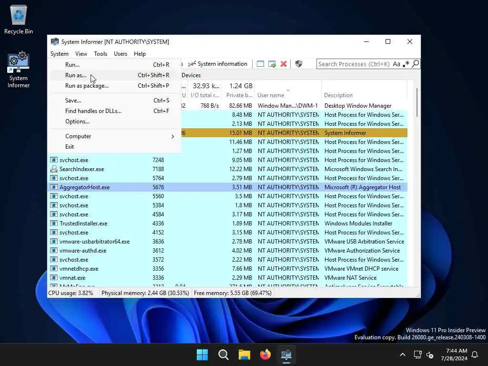Choose Run as package... entry
Viewport: 488px width, 366px height.
pyautogui.click(x=114, y=86)
